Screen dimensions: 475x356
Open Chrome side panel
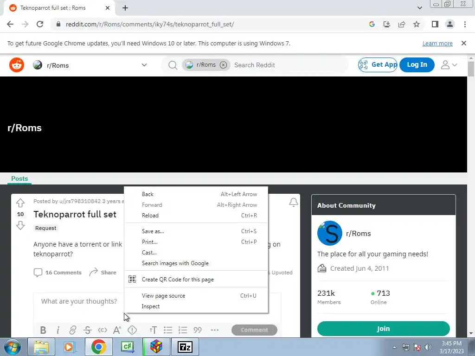(435, 24)
